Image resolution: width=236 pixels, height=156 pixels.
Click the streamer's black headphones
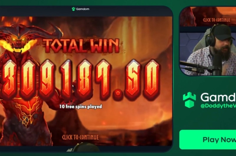click(211, 37)
